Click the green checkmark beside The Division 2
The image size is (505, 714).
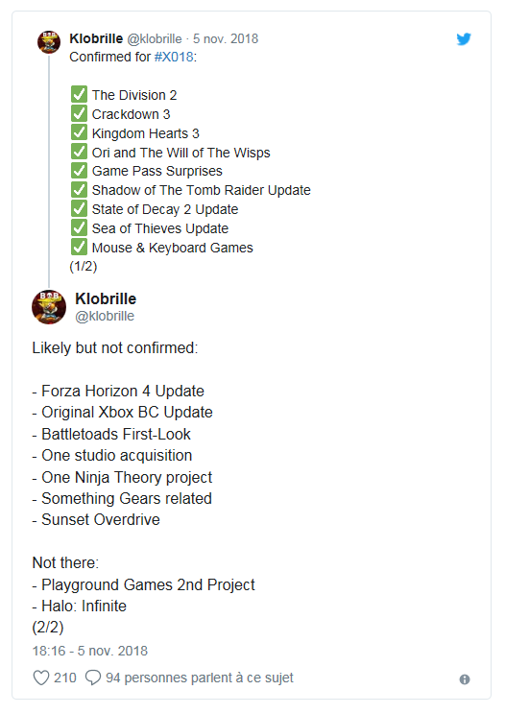[79, 94]
